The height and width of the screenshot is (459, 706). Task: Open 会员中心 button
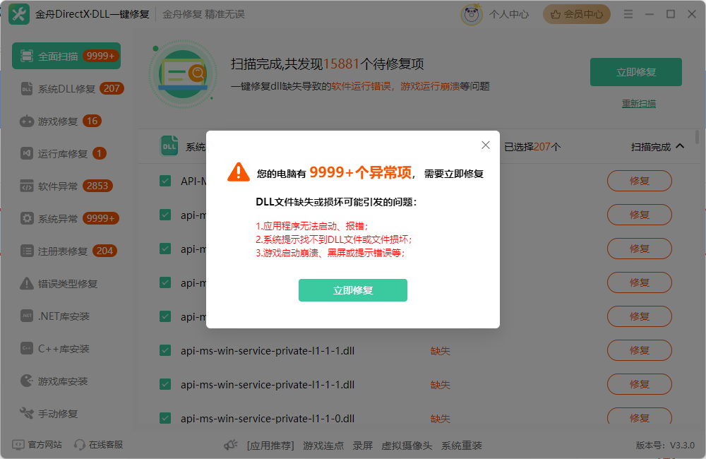[577, 14]
